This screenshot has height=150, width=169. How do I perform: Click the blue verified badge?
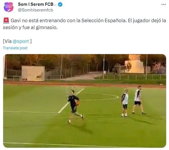[60, 4]
